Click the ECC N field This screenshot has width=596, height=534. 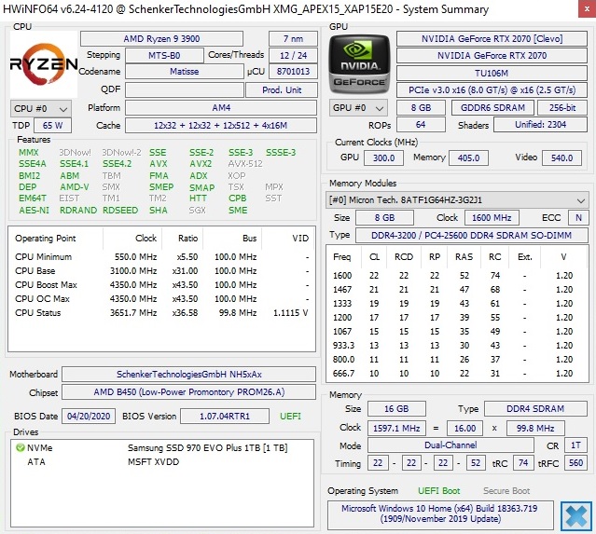tap(578, 218)
